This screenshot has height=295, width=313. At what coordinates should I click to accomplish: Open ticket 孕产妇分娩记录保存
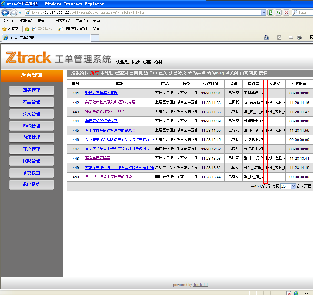click(x=102, y=121)
